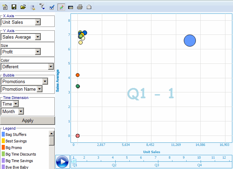Click month 10 on the timeline
233x169 pixels.
(199, 157)
